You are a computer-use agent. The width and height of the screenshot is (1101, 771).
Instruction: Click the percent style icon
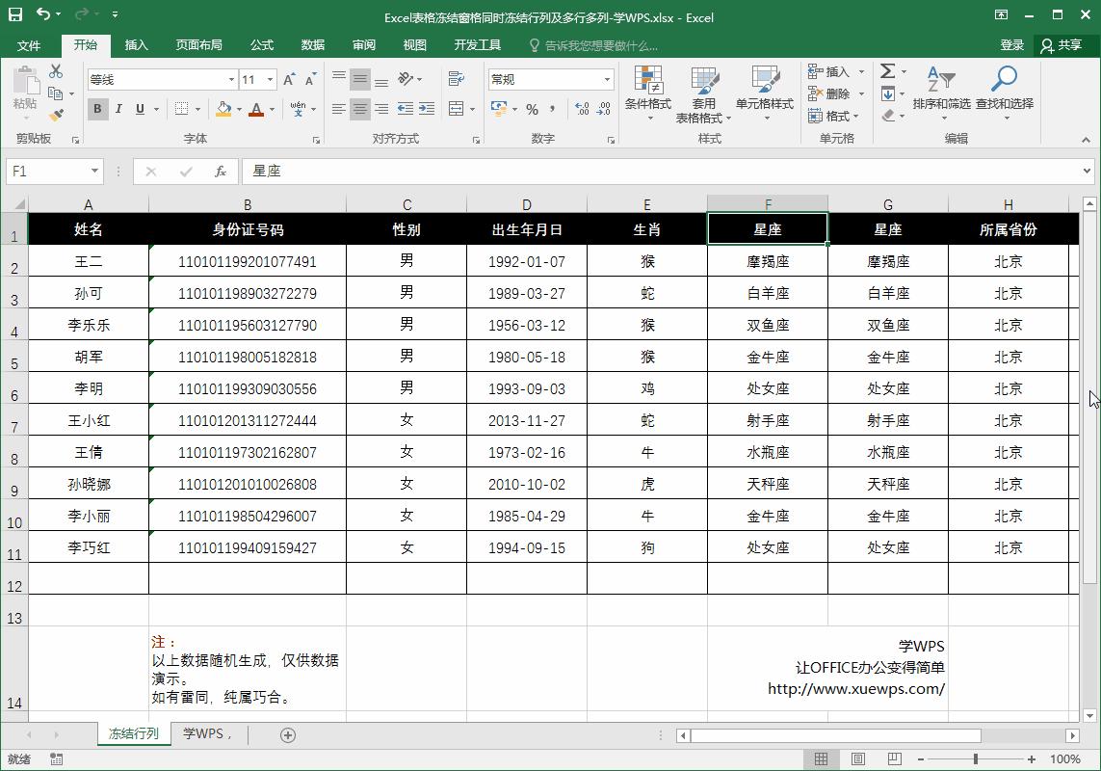[533, 109]
